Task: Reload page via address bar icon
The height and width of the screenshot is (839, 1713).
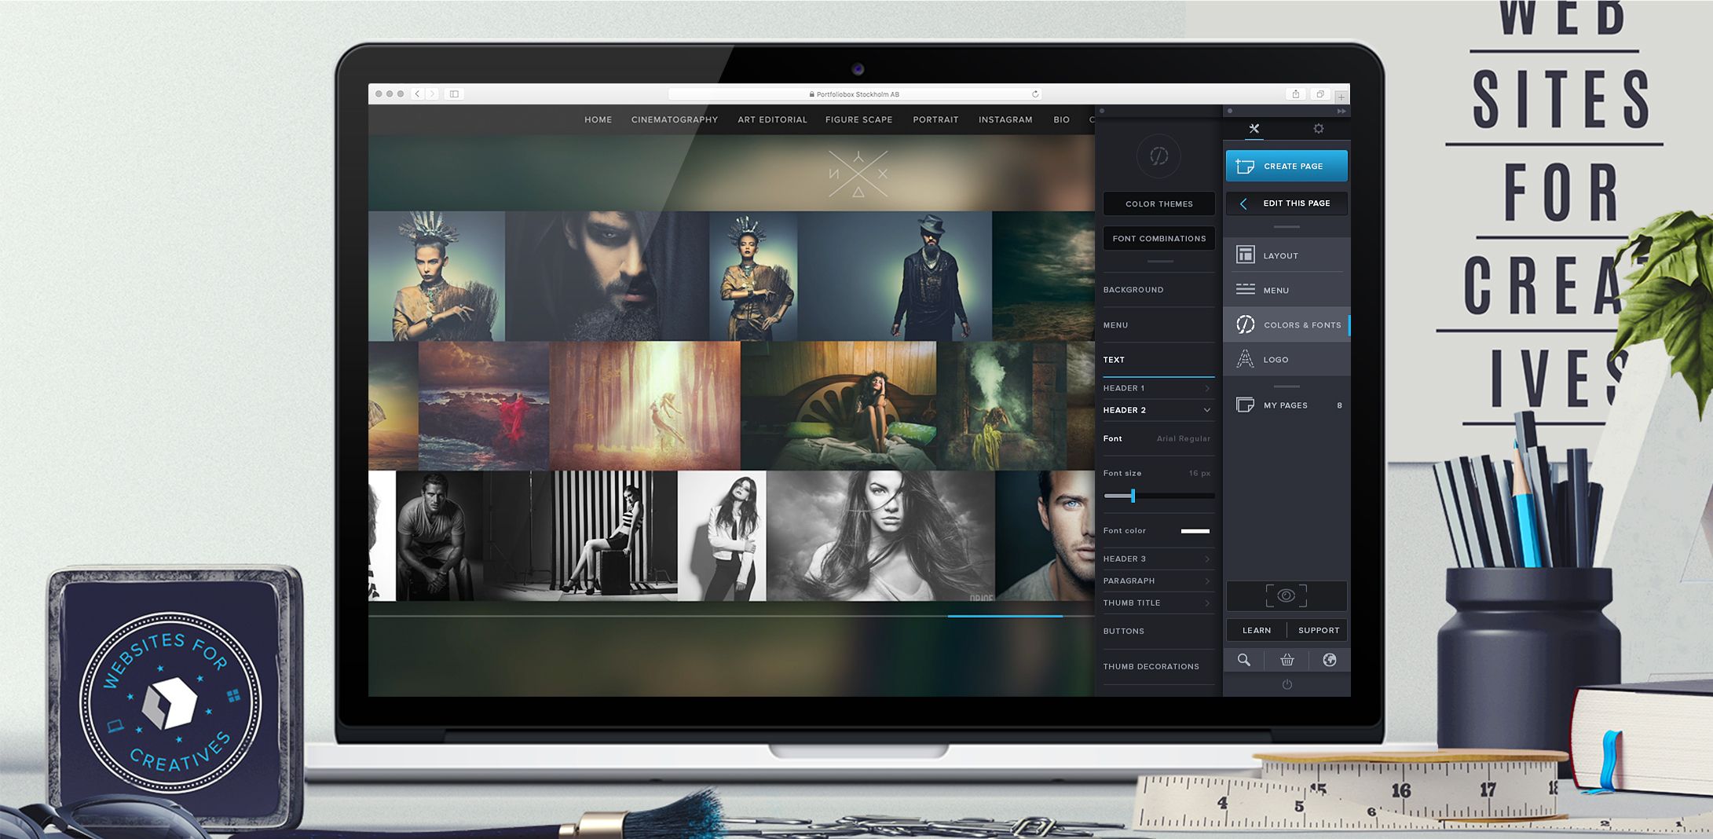Action: [1035, 93]
